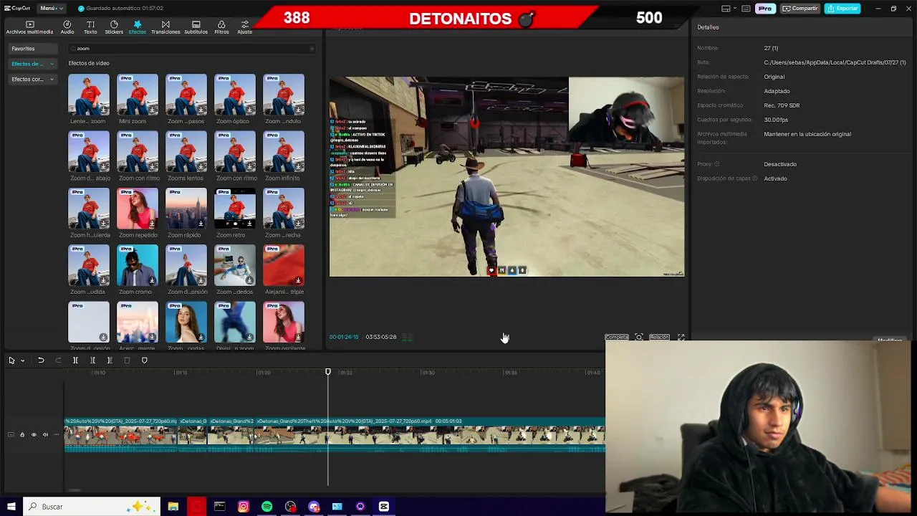Open Instagram from taskbar
The width and height of the screenshot is (917, 516).
(243, 507)
